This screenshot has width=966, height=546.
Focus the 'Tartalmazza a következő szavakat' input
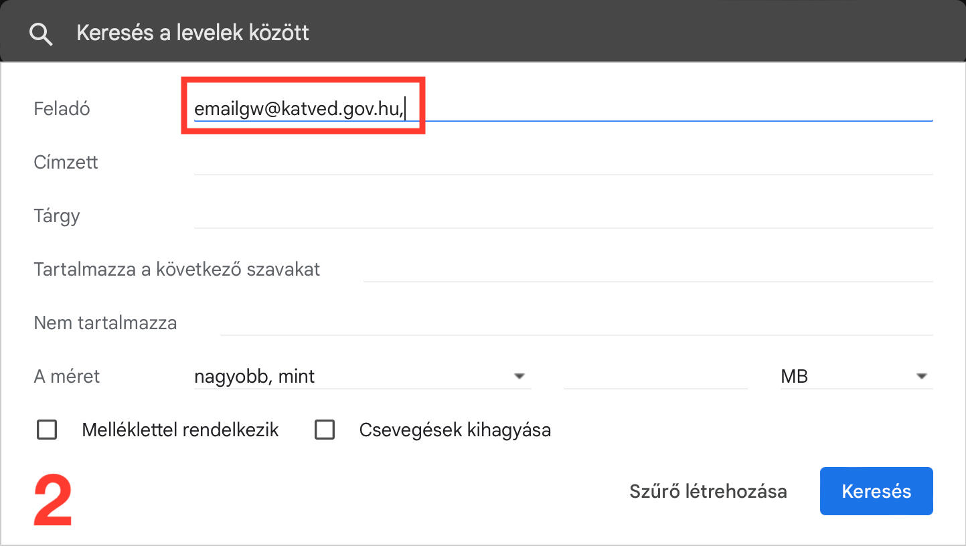tap(647, 269)
